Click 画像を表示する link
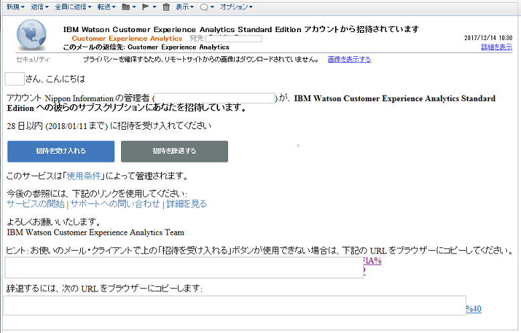Image resolution: width=521 pixels, height=333 pixels. click(x=349, y=60)
